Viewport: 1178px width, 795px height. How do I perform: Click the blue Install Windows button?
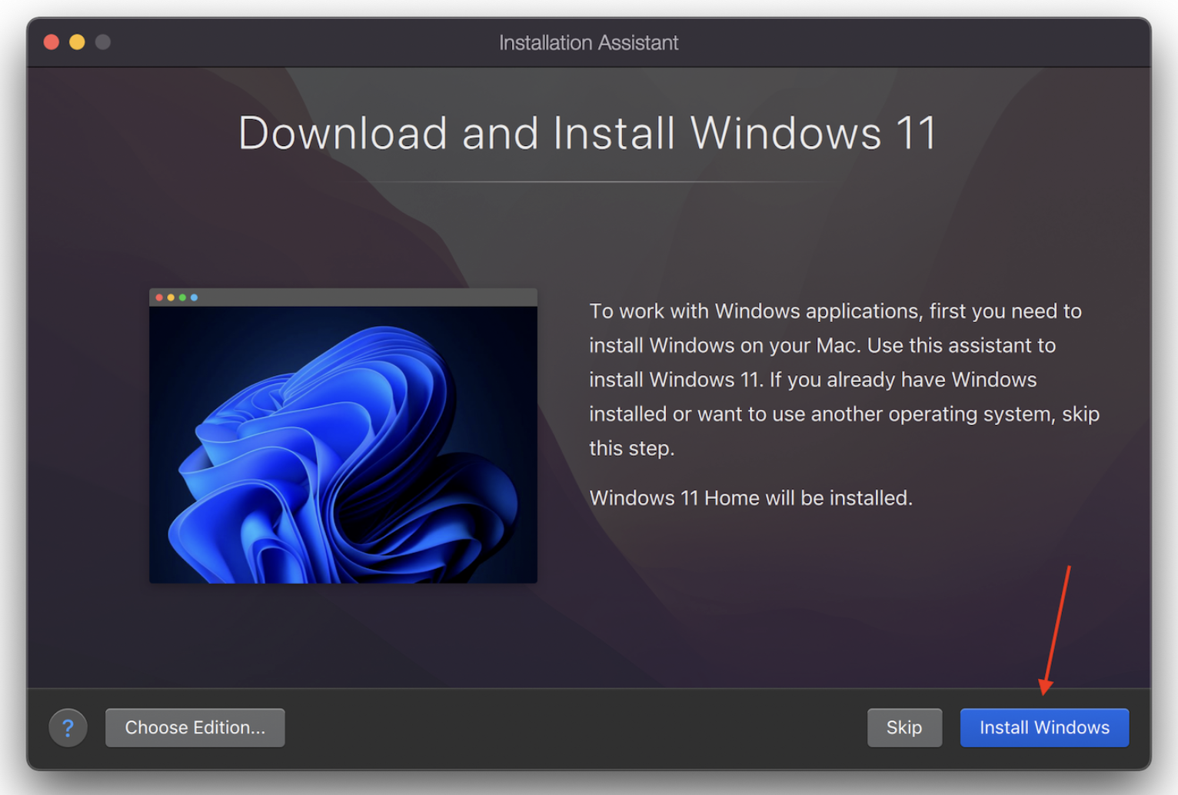[1044, 727]
